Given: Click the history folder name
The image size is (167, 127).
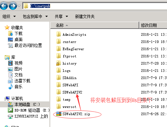Looking at the screenshot, I should click(x=70, y=63).
